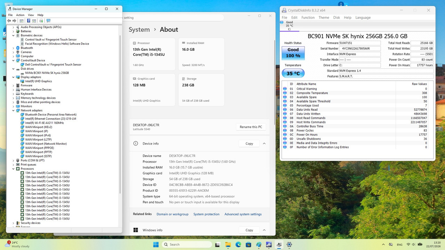Select WAN Miniport (SSTP) in Device Manager
445x250 pixels.
[x=39, y=156]
